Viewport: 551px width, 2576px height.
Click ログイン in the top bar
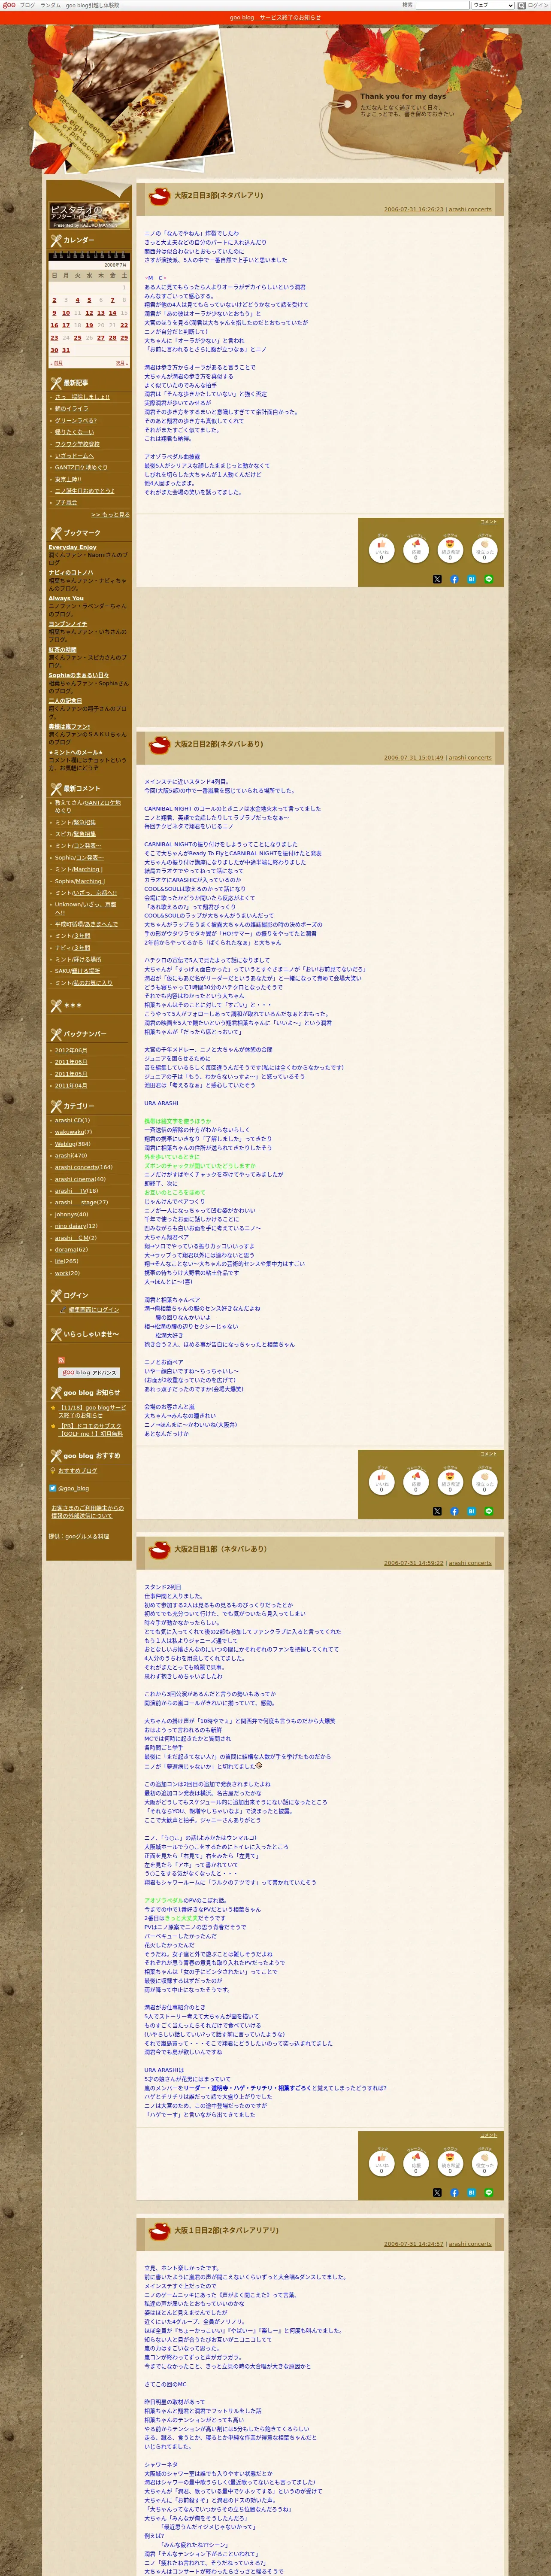click(538, 5)
